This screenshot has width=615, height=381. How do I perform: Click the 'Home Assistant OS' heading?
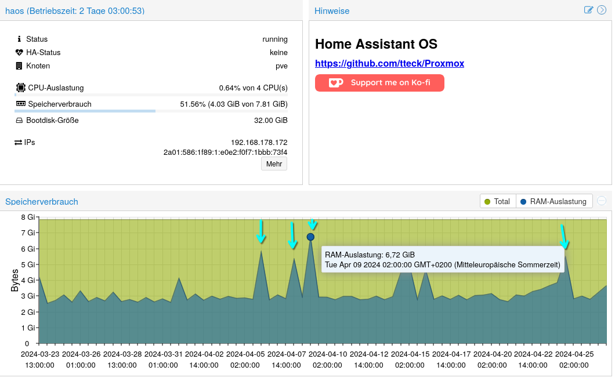(x=376, y=44)
